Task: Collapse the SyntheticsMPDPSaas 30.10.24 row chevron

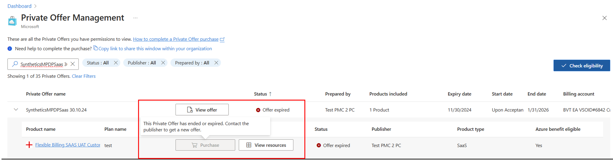Action: click(16, 110)
